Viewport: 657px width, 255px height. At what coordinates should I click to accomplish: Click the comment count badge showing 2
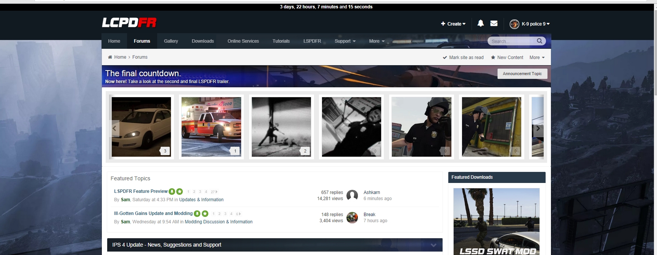click(x=304, y=151)
